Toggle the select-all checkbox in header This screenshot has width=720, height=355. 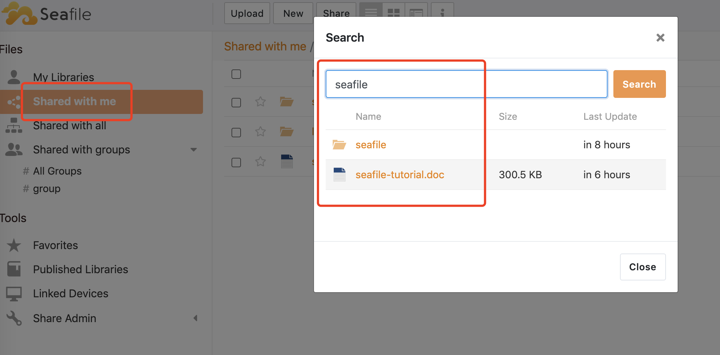tap(236, 74)
